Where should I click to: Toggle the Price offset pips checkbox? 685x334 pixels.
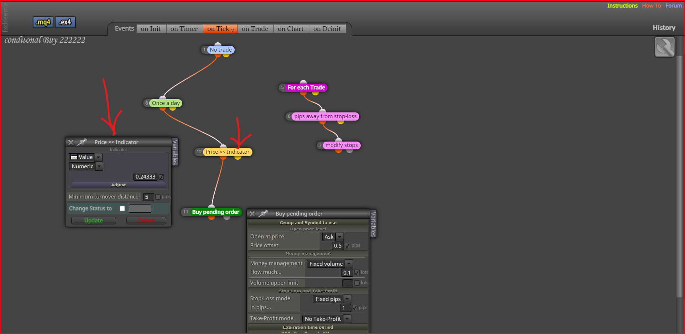pyautogui.click(x=347, y=246)
